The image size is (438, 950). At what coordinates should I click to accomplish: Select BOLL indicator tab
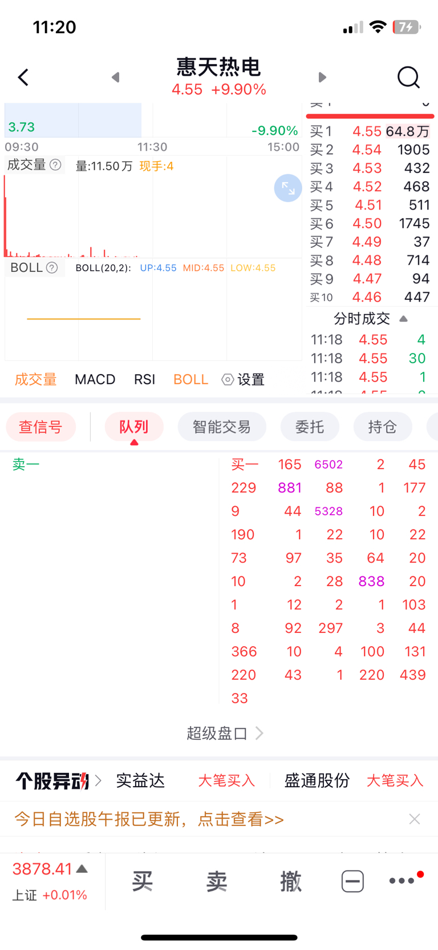coord(190,379)
